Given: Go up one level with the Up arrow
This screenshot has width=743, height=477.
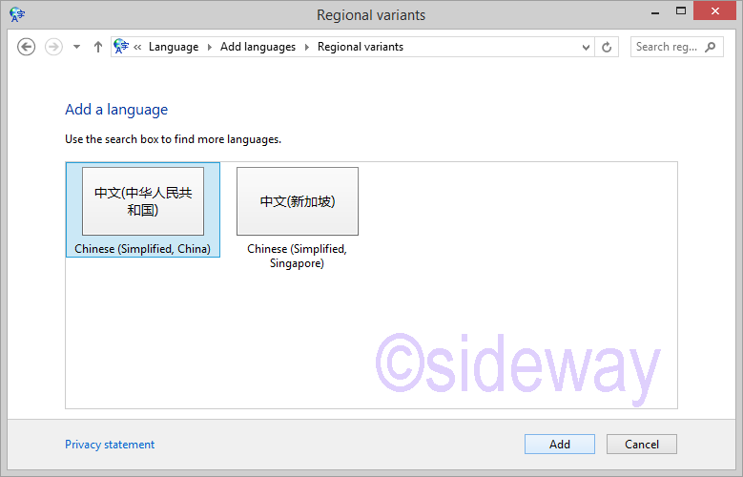Looking at the screenshot, I should (x=97, y=47).
